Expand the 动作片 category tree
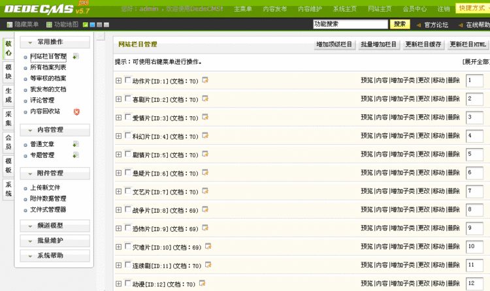Screen dimensions: 490x291 [x=118, y=80]
